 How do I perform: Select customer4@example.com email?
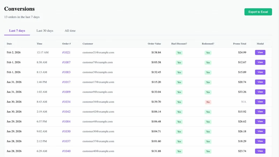(x=98, y=121)
